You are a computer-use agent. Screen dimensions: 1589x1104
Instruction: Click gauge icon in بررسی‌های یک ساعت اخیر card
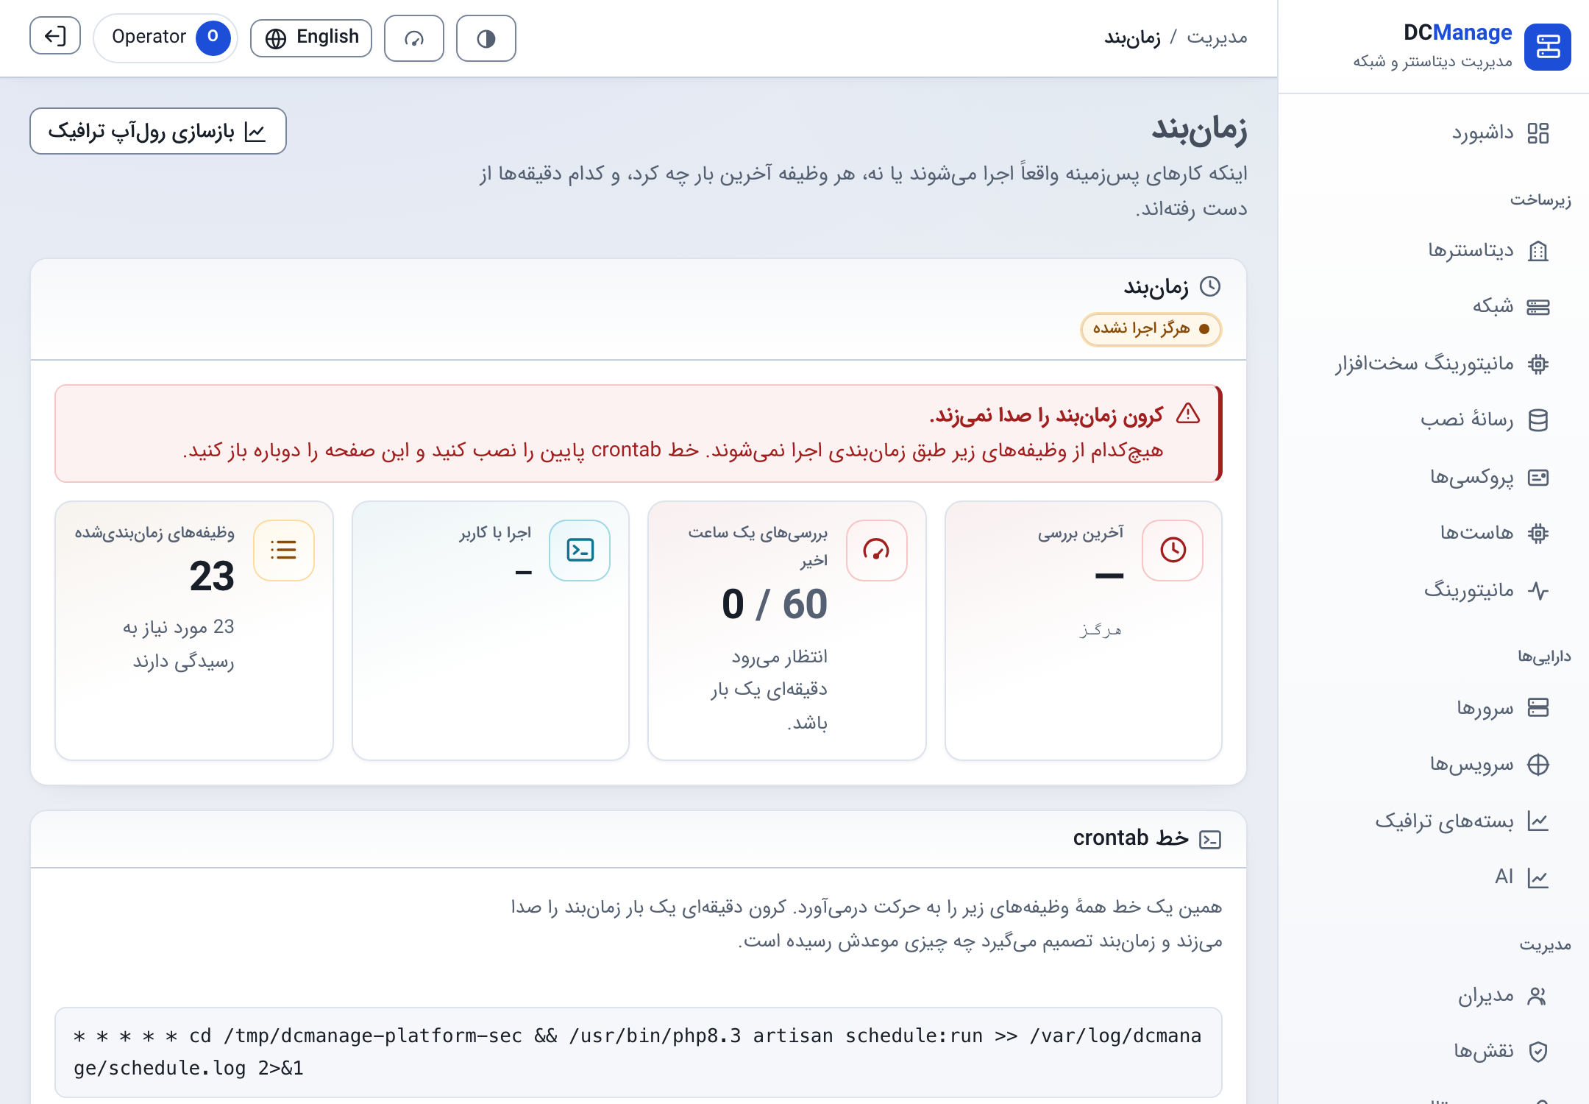[x=876, y=550]
